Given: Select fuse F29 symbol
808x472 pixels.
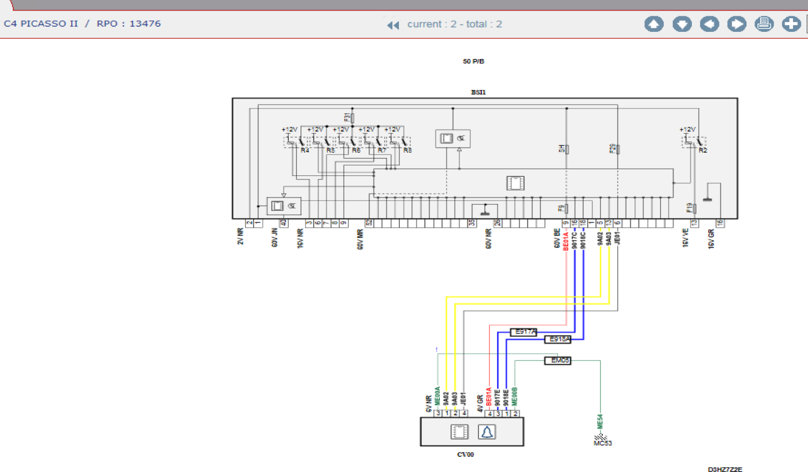Looking at the screenshot, I should (x=618, y=149).
